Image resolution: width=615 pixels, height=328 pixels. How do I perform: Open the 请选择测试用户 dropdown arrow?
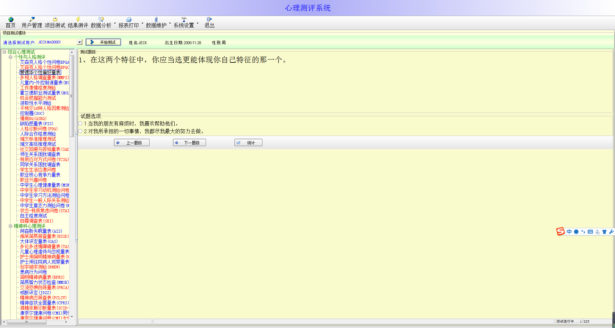pos(79,42)
